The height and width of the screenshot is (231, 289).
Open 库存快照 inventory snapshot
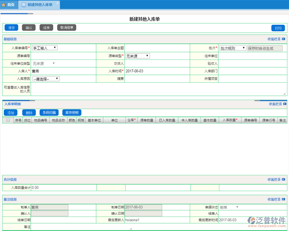[72, 113]
